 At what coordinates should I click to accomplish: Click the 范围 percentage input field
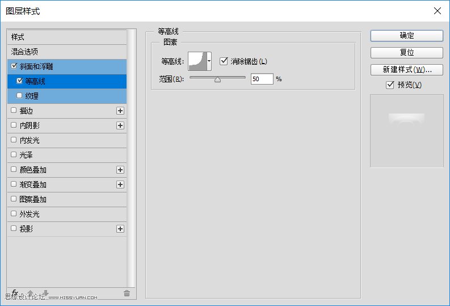pos(262,79)
